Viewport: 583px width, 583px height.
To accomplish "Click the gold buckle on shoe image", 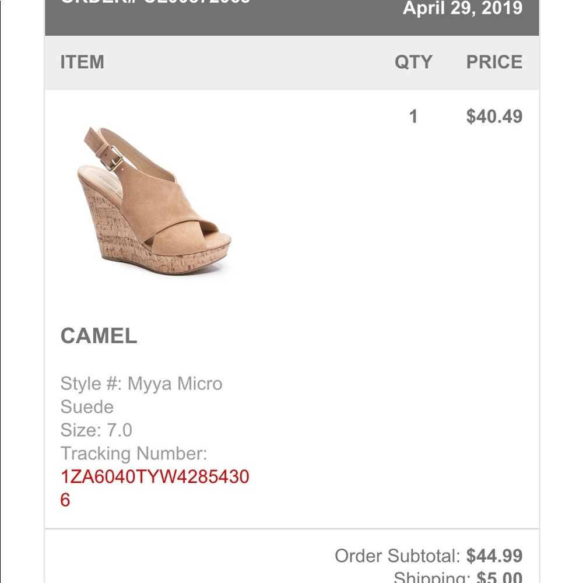I will click(x=115, y=157).
